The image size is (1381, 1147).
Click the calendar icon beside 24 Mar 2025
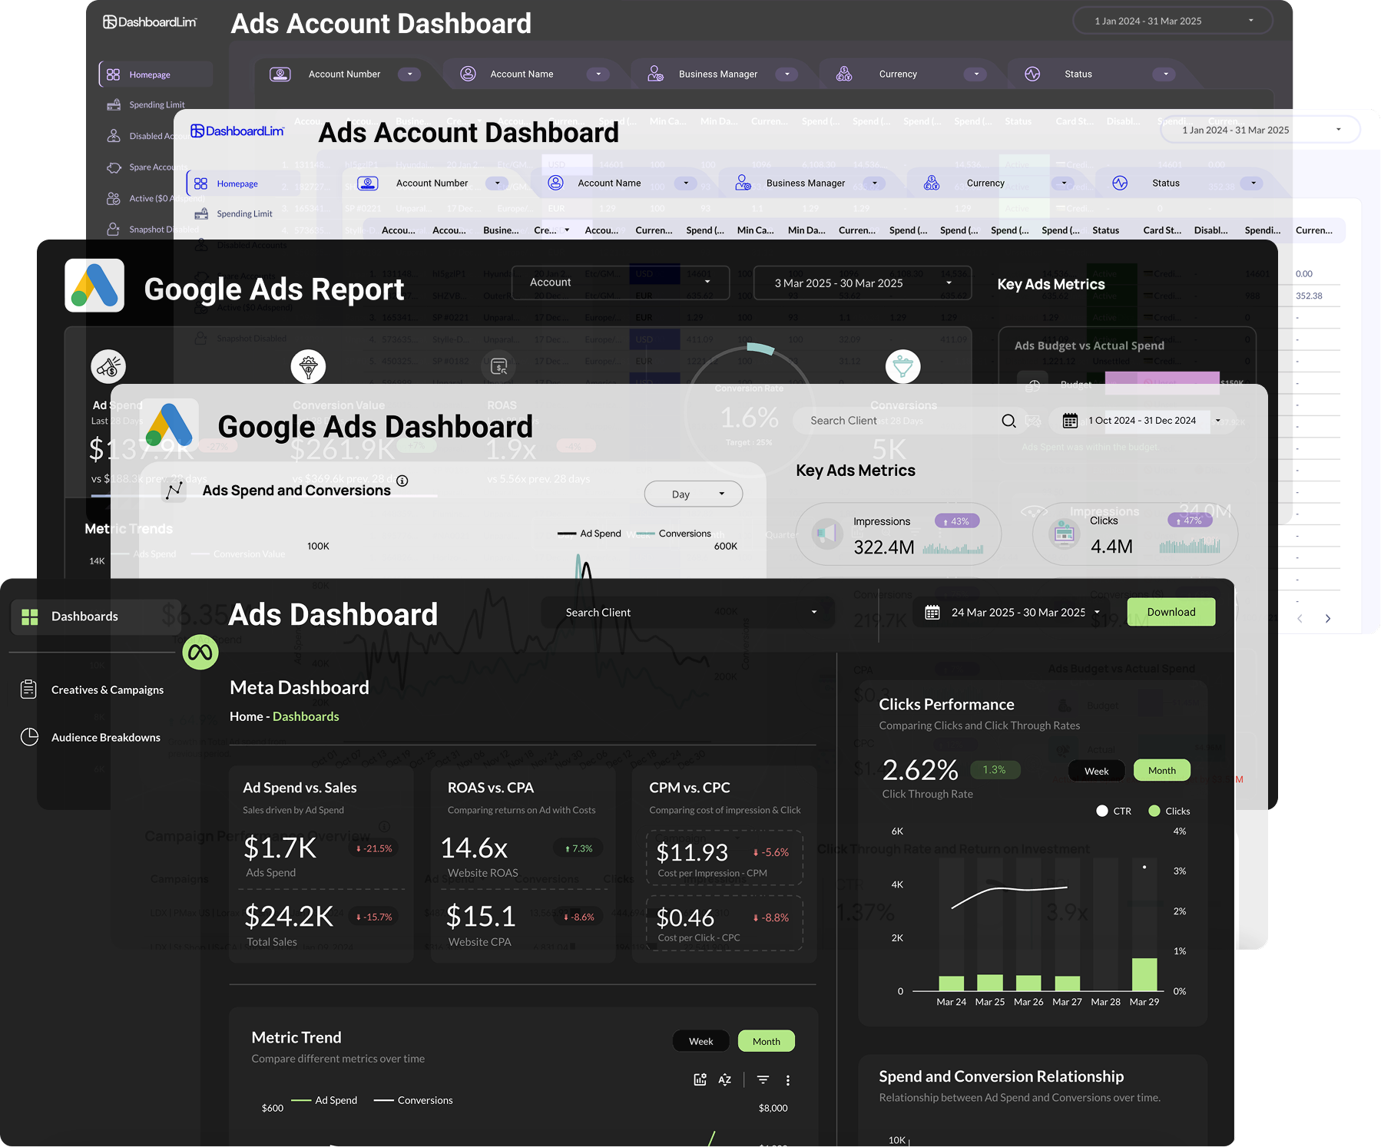click(932, 612)
